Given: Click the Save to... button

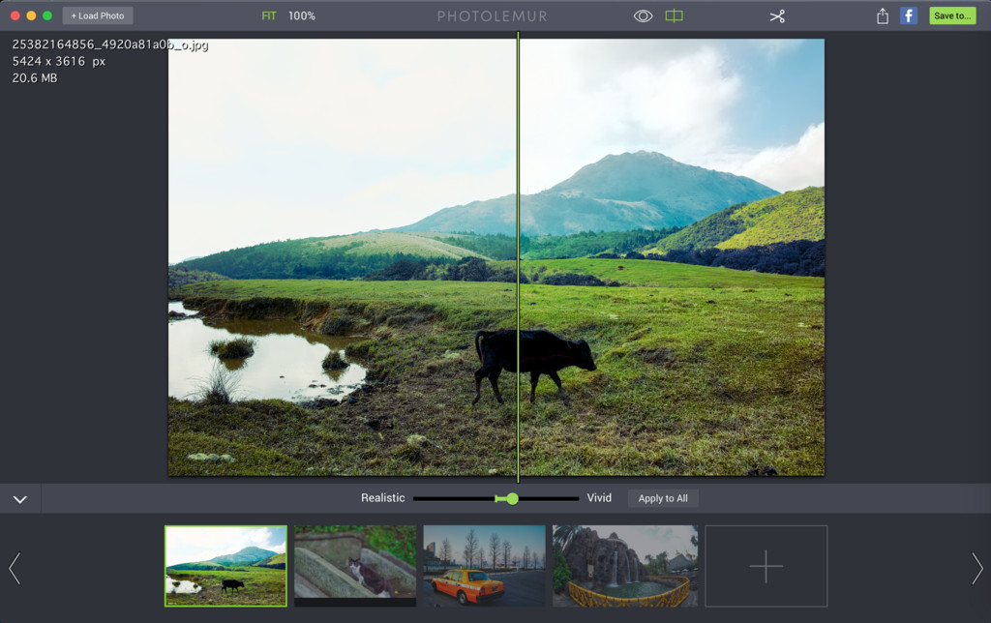Looking at the screenshot, I should pos(951,15).
